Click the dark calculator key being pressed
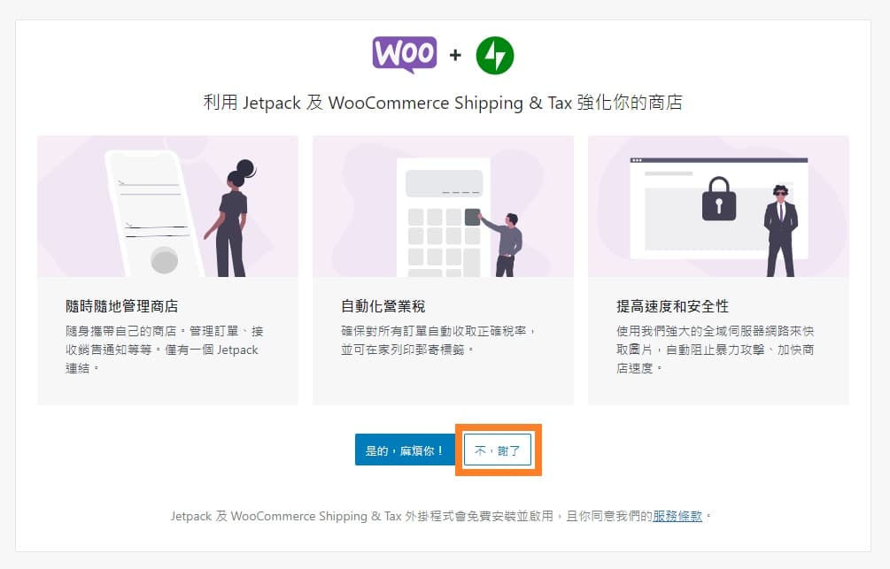890x569 pixels. click(x=472, y=218)
